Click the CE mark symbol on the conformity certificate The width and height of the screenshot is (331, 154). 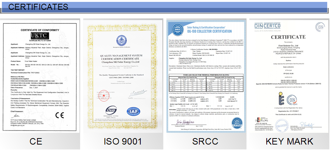pyautogui.click(x=59, y=115)
